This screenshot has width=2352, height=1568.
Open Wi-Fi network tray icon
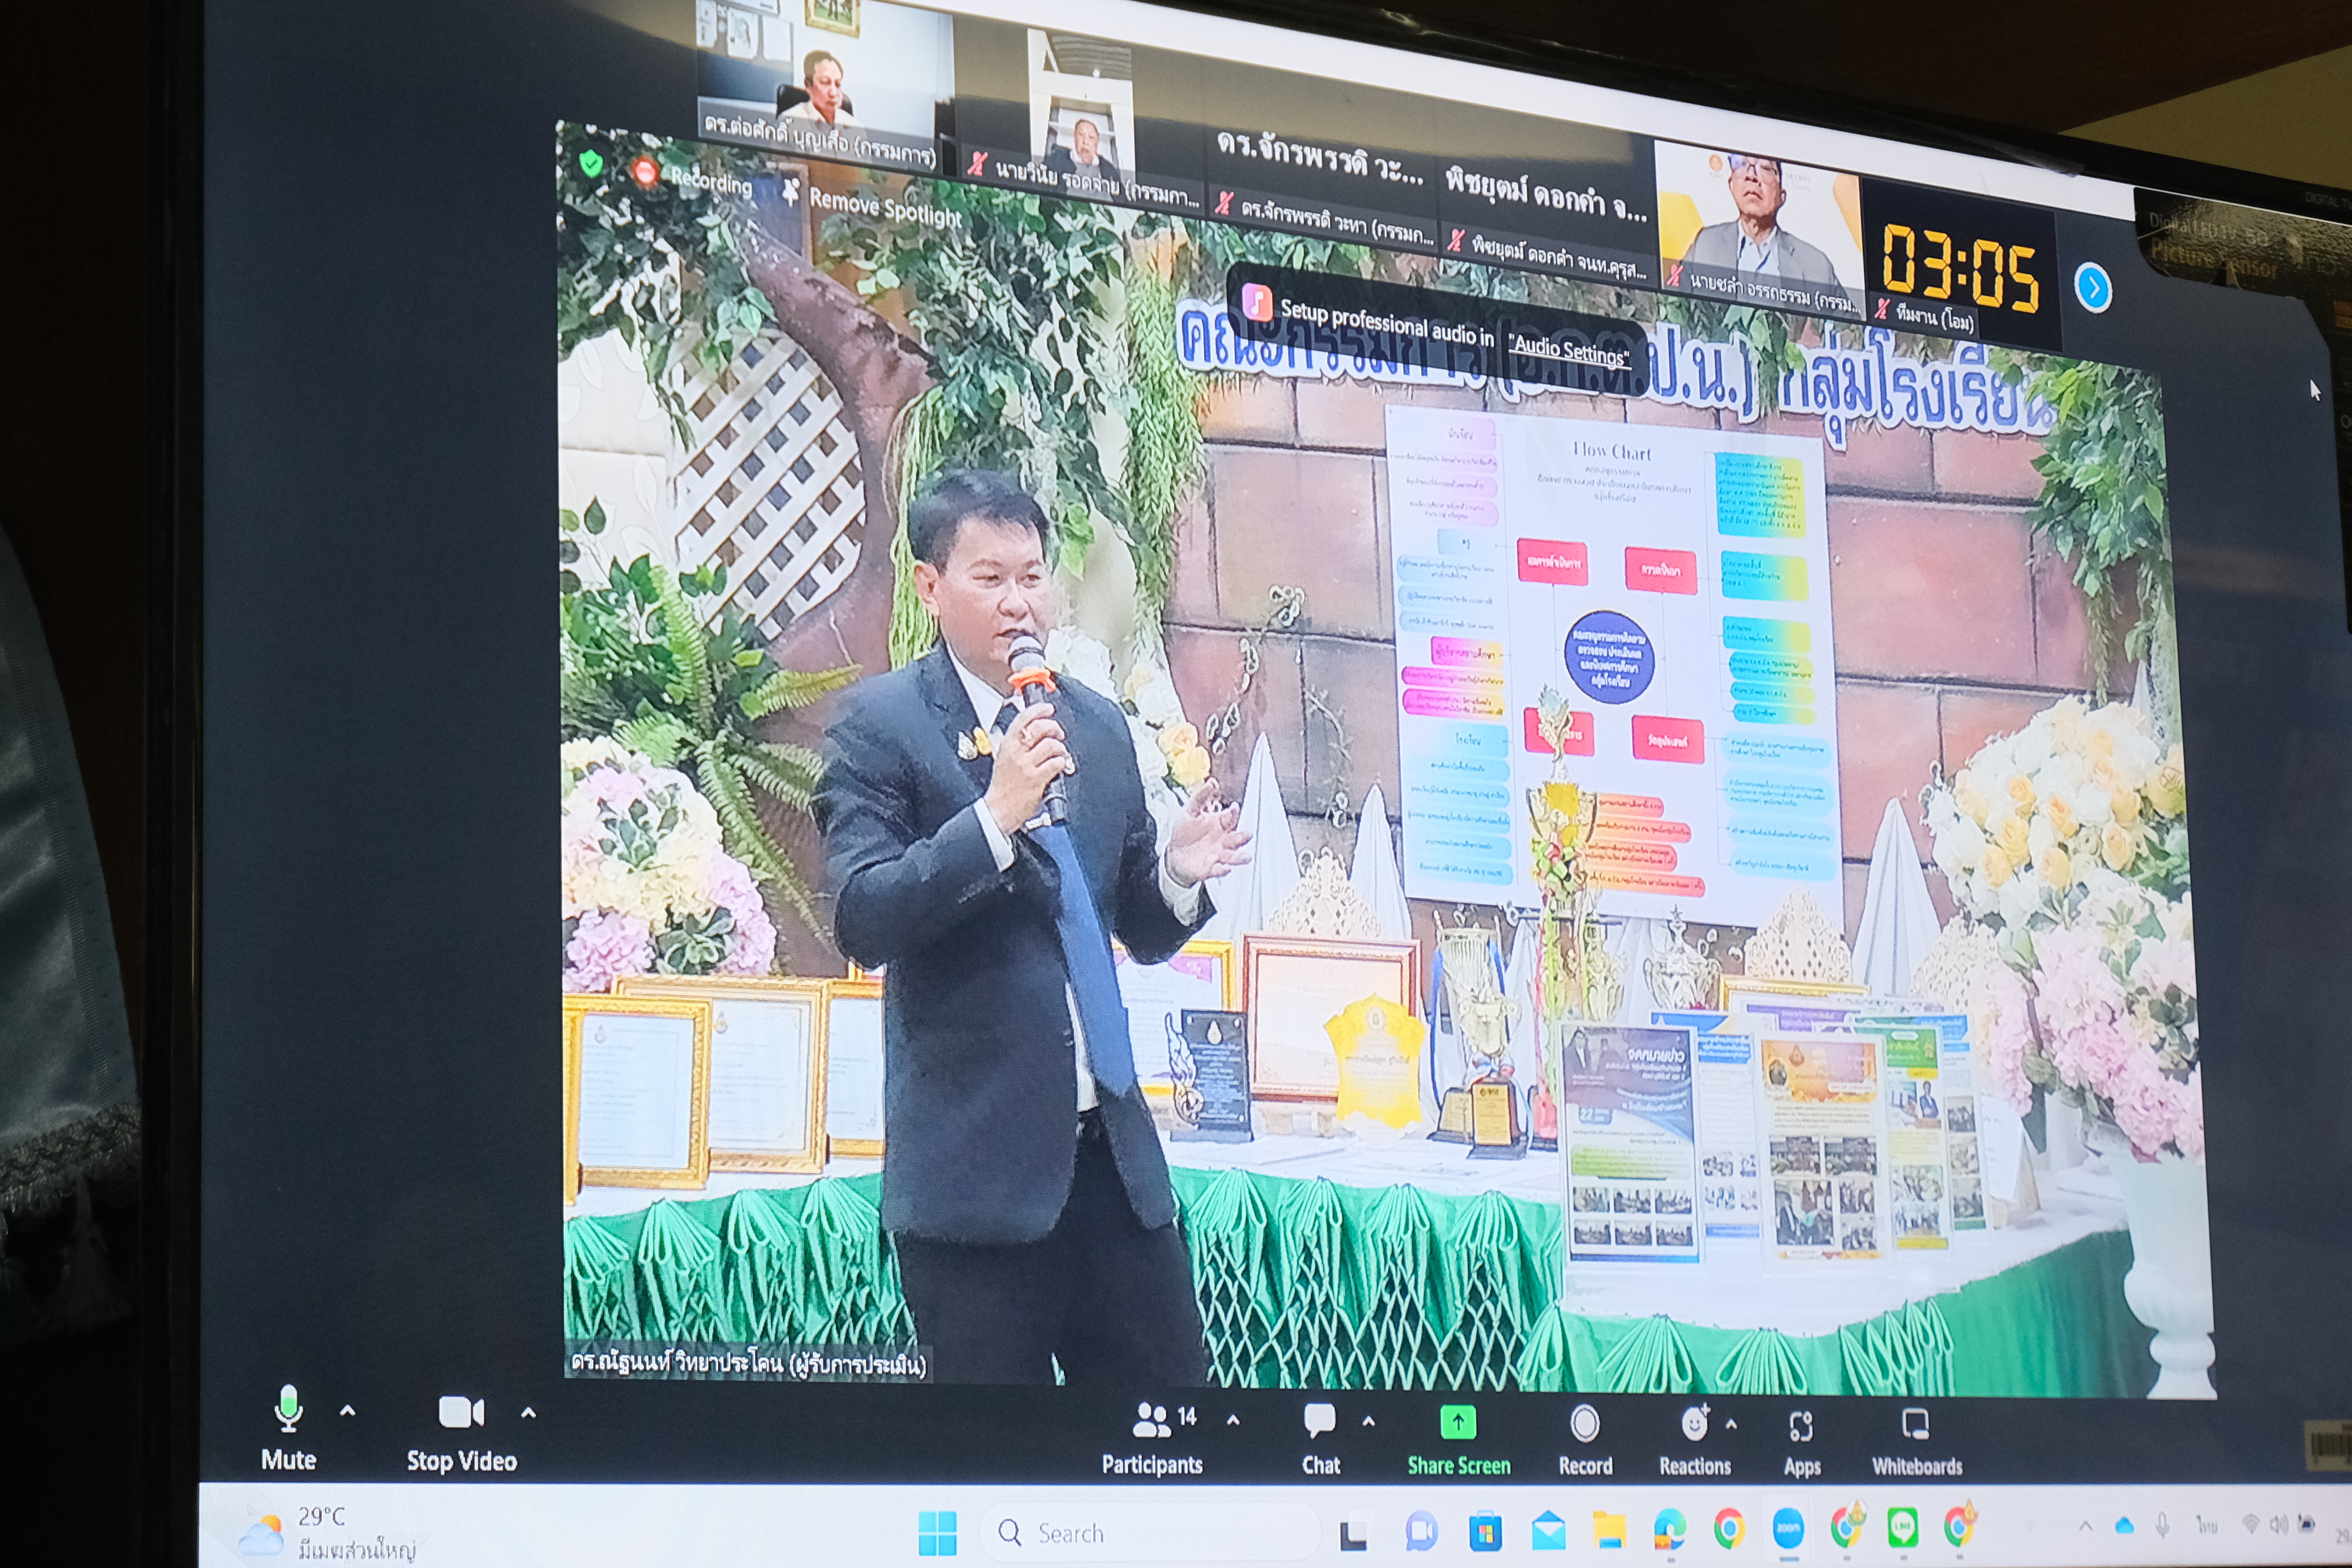pyautogui.click(x=2250, y=1524)
